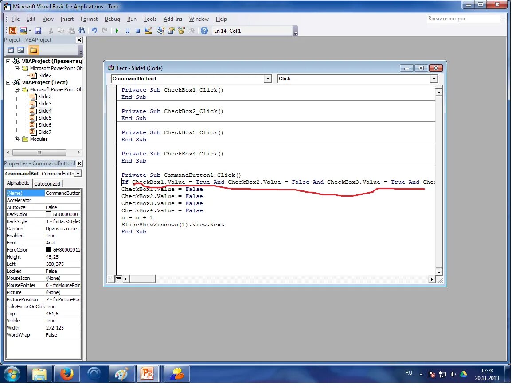Click volume speaker tray icon

(x=453, y=374)
